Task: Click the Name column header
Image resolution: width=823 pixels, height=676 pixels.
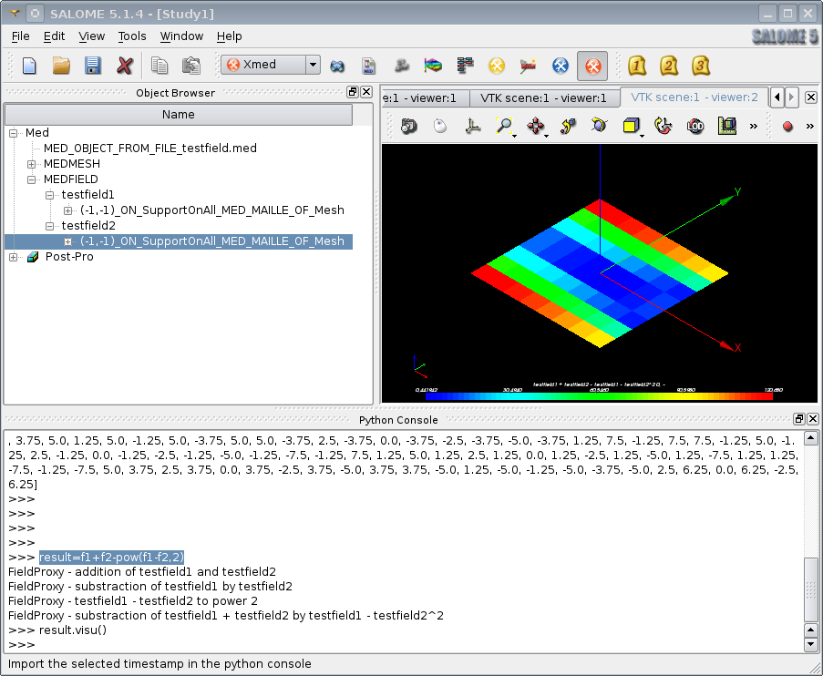Action: pos(179,115)
